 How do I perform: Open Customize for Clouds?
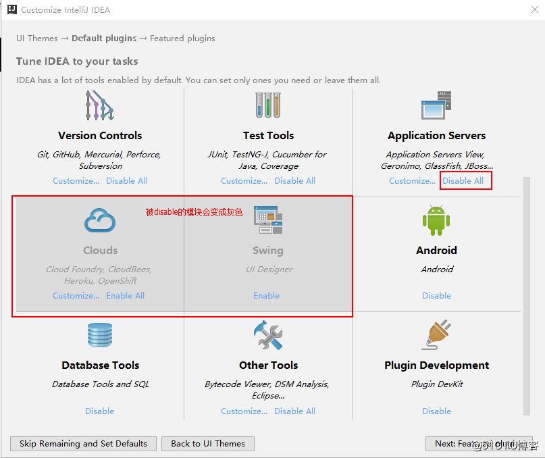click(x=76, y=296)
